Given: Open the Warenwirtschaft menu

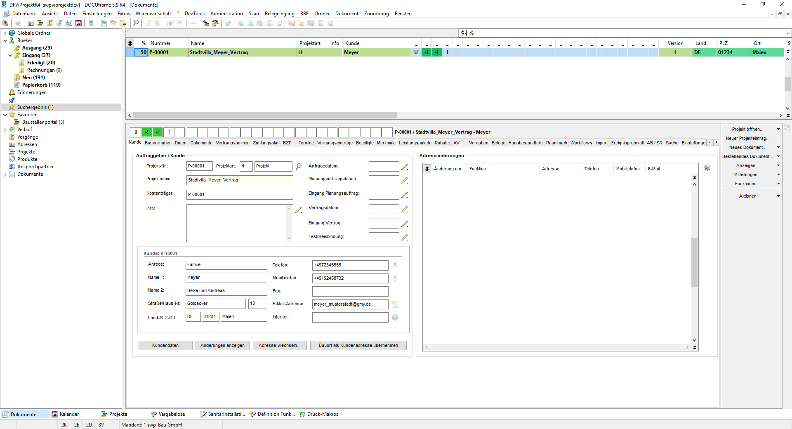Looking at the screenshot, I should click(x=153, y=14).
